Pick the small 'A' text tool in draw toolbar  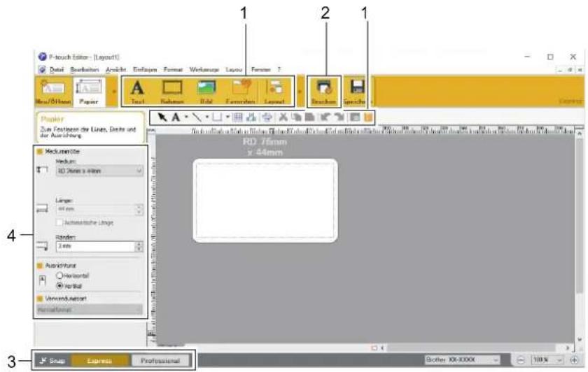click(176, 117)
